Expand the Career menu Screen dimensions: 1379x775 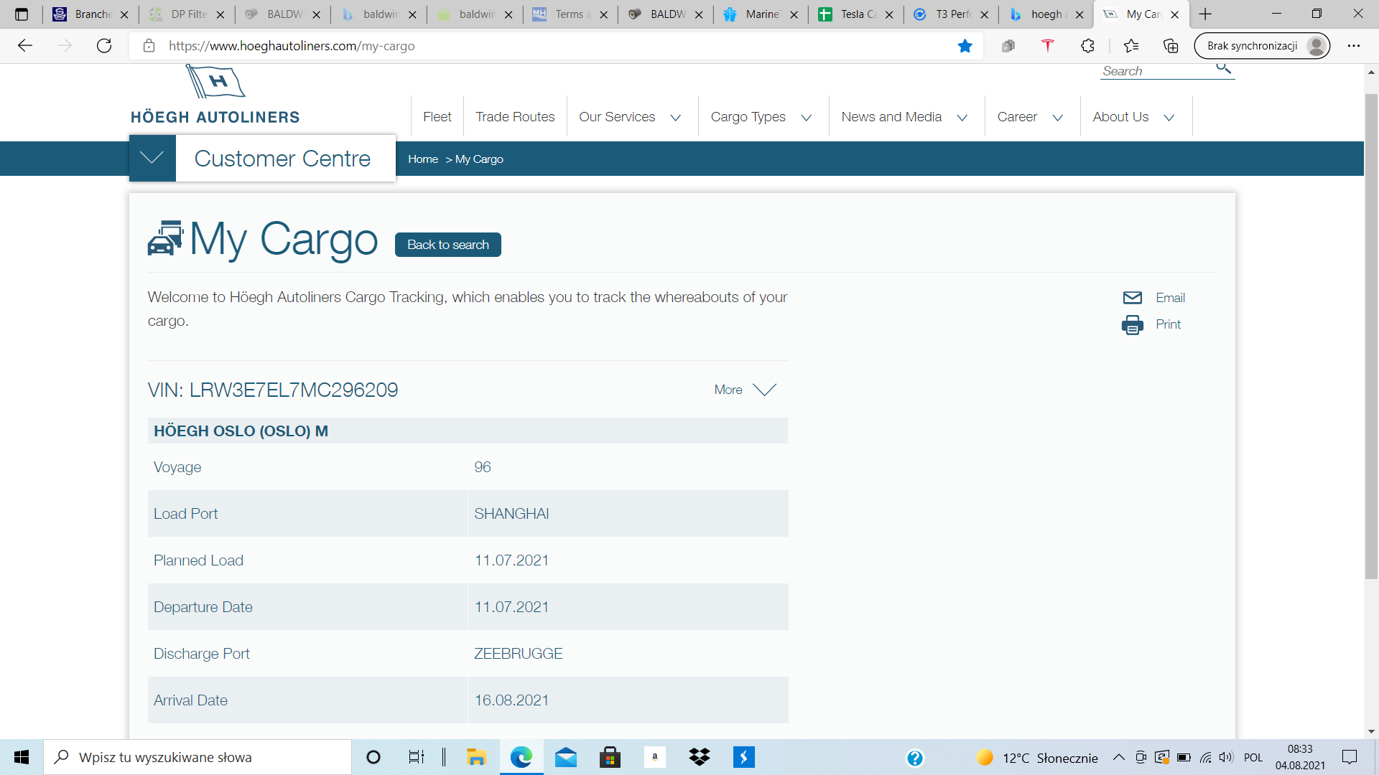[x=1057, y=118]
